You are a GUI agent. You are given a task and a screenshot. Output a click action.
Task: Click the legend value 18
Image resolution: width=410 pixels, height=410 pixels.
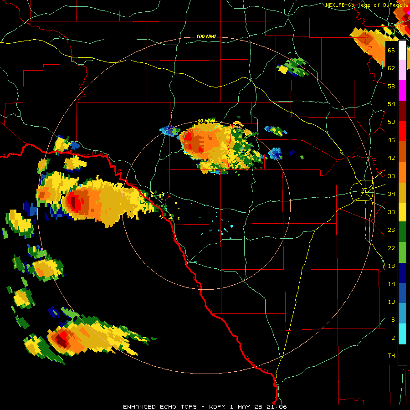[391, 266]
